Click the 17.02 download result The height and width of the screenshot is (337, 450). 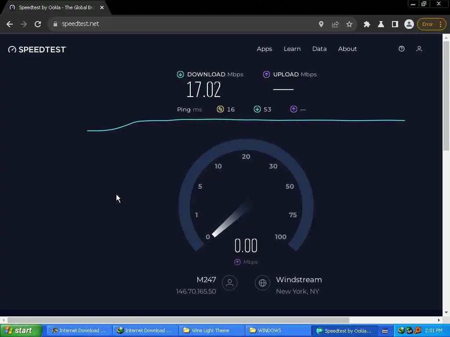[x=204, y=90]
